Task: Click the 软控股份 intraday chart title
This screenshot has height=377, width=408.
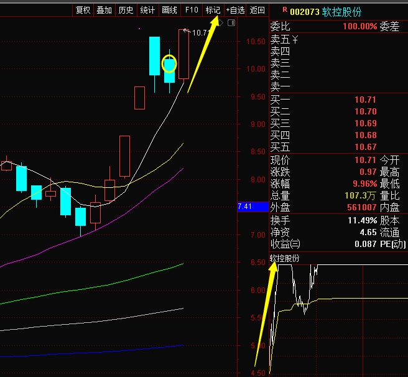Action: 284,258
